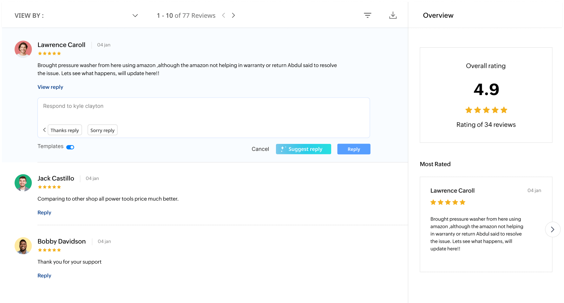Screen dimensions: 564x303
Task: Click Lawrence Caroll's profile avatar
Action: [x=23, y=49]
